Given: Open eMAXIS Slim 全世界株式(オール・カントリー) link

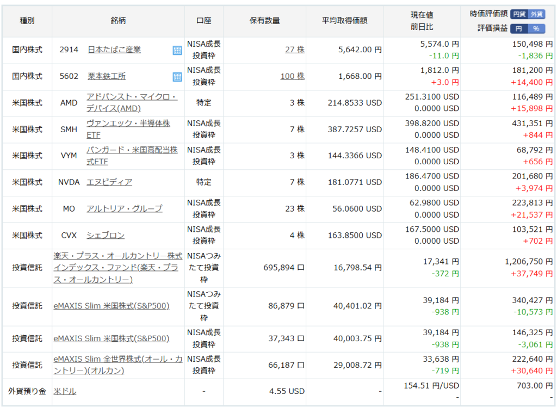Looking at the screenshot, I should tap(118, 365).
